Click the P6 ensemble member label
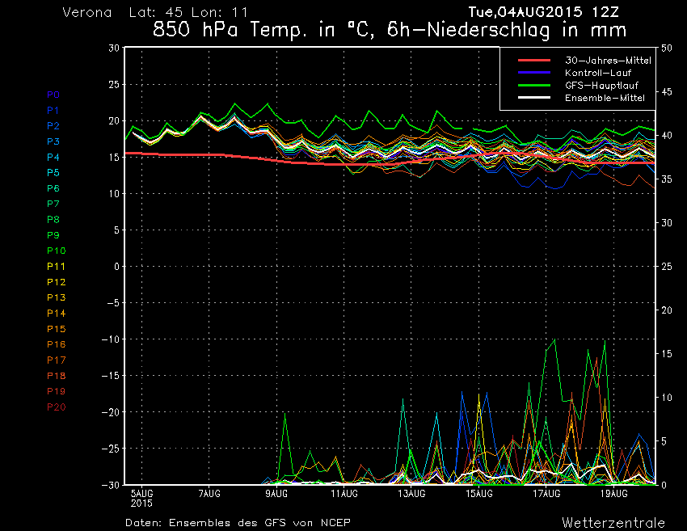Image resolution: width=687 pixels, height=531 pixels. [53, 188]
